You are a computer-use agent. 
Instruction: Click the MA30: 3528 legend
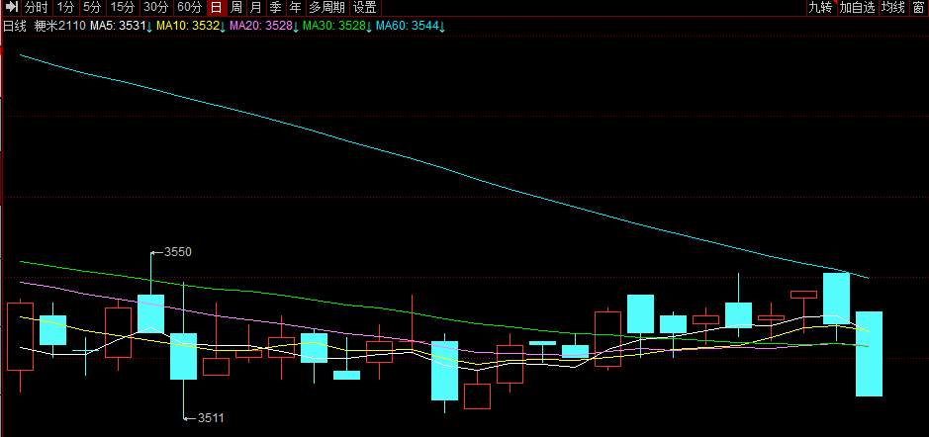pos(337,26)
